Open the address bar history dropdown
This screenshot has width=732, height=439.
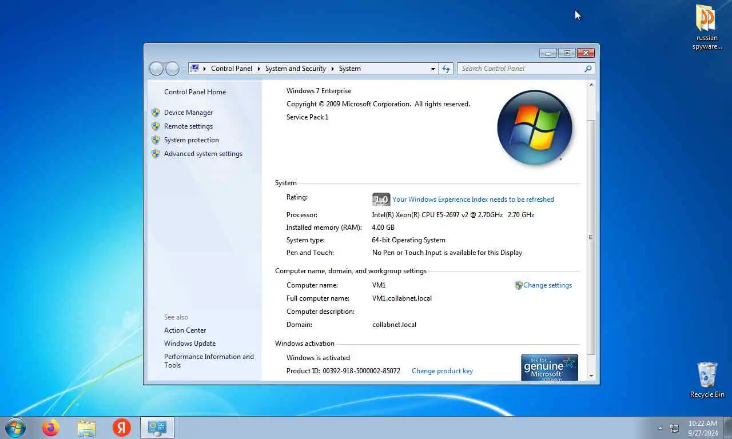[x=433, y=69]
